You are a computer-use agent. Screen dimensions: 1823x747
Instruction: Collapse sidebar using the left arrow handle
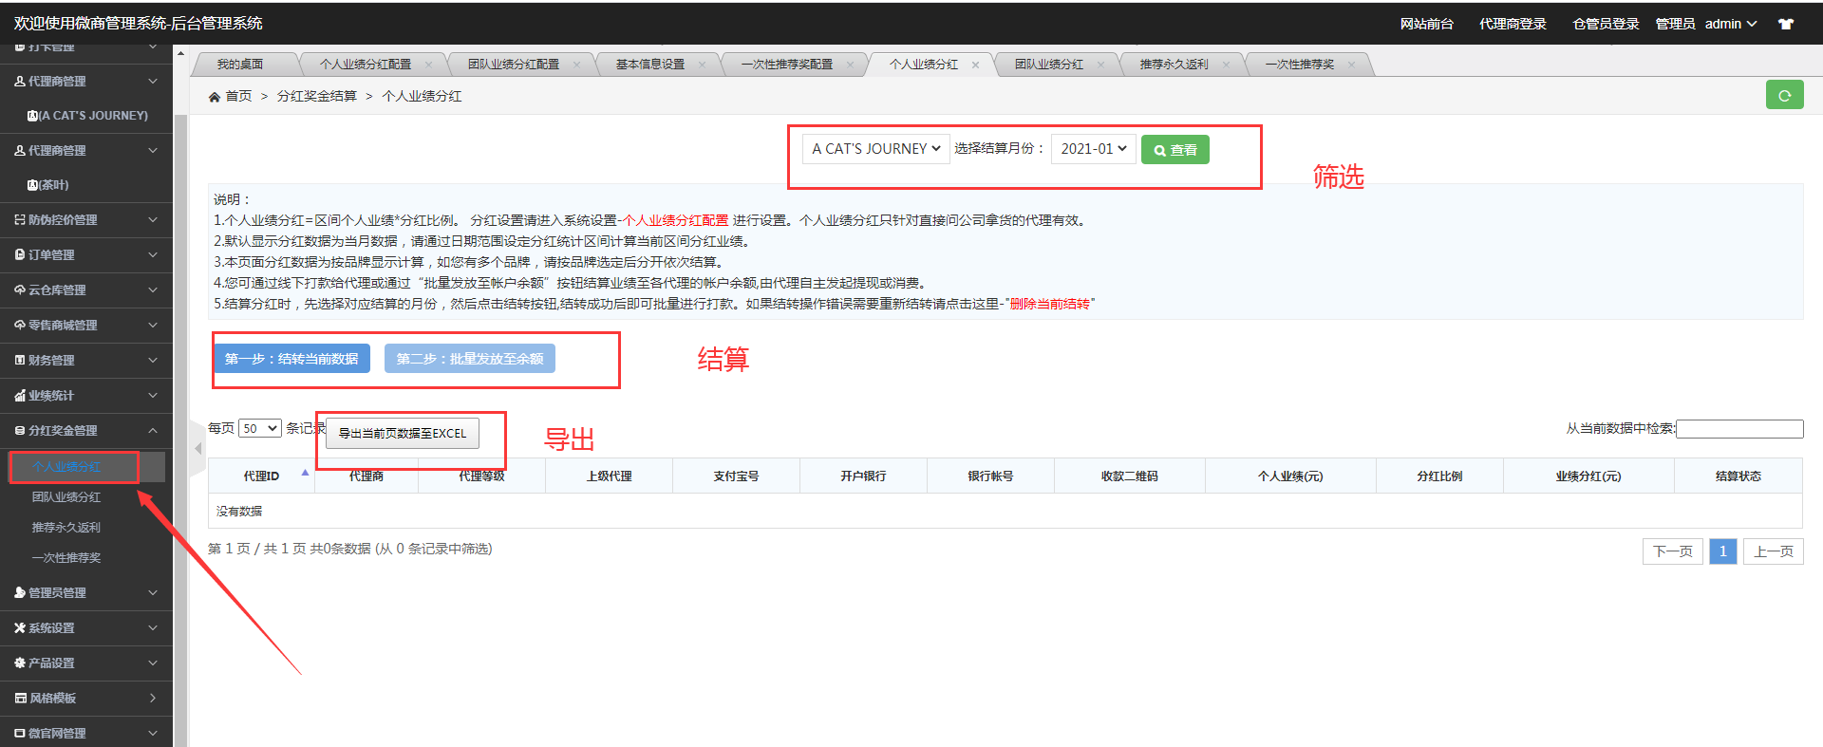198,448
